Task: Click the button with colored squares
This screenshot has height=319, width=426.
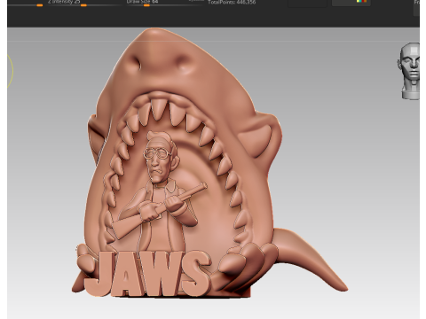Action: [x=351, y=3]
